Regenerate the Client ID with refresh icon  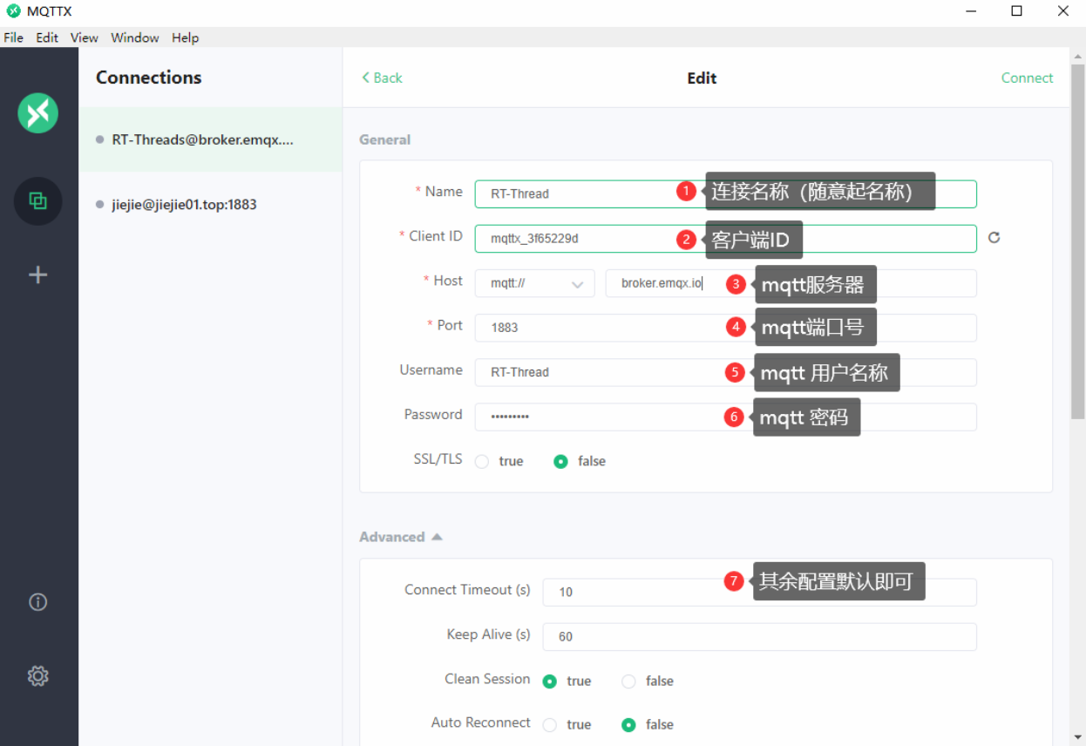[994, 237]
